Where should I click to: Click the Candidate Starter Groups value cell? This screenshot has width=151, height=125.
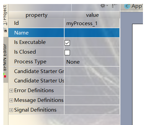point(92,71)
